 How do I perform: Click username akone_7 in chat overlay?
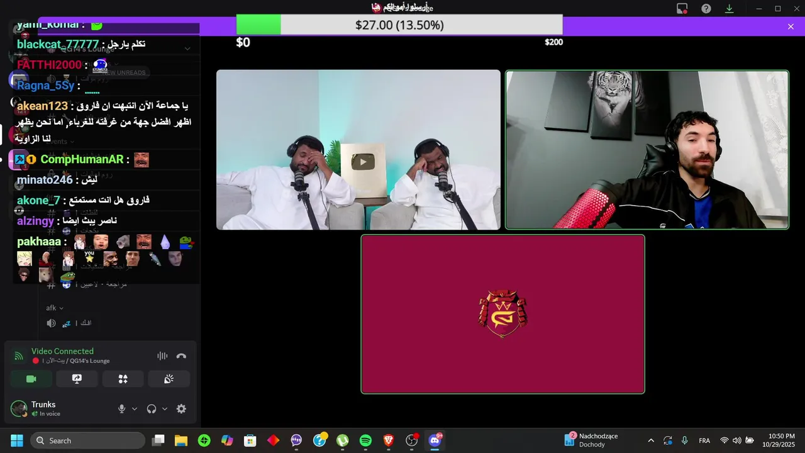(x=38, y=201)
